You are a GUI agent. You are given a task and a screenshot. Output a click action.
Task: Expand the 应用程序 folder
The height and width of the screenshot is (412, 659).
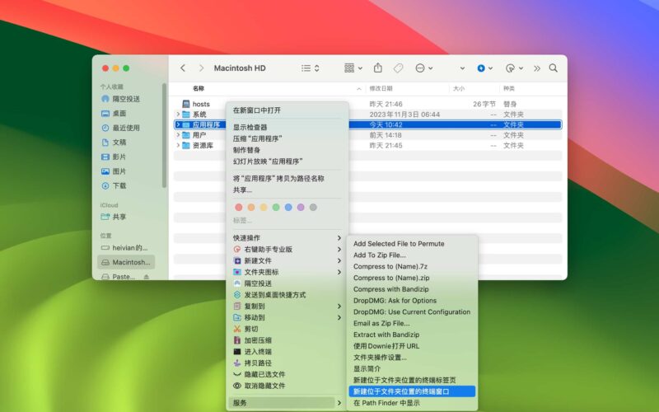(x=178, y=124)
